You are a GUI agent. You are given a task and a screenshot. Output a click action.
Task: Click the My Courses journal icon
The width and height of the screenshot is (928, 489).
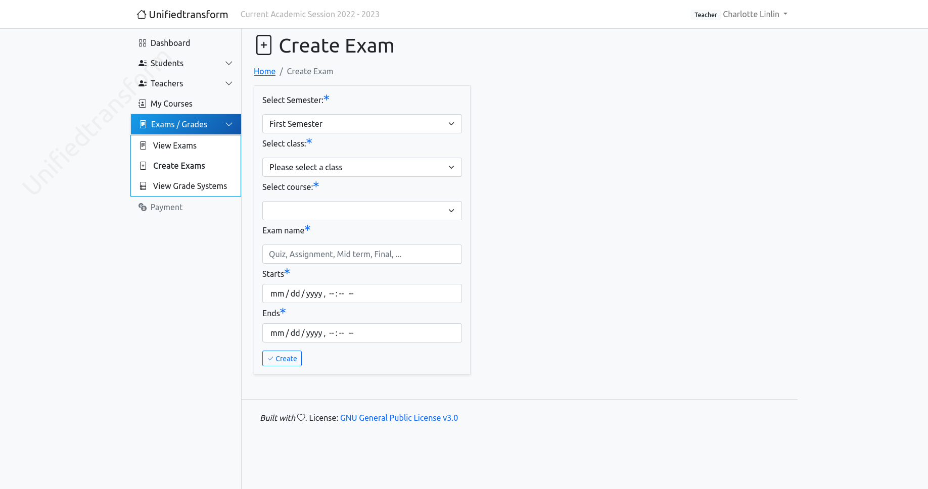pos(143,104)
